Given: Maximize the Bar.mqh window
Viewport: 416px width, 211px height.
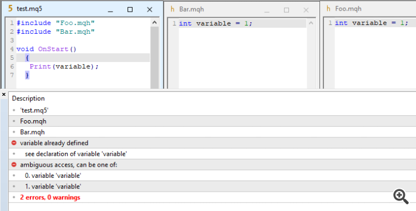Looking at the screenshot, I should click(287, 10).
